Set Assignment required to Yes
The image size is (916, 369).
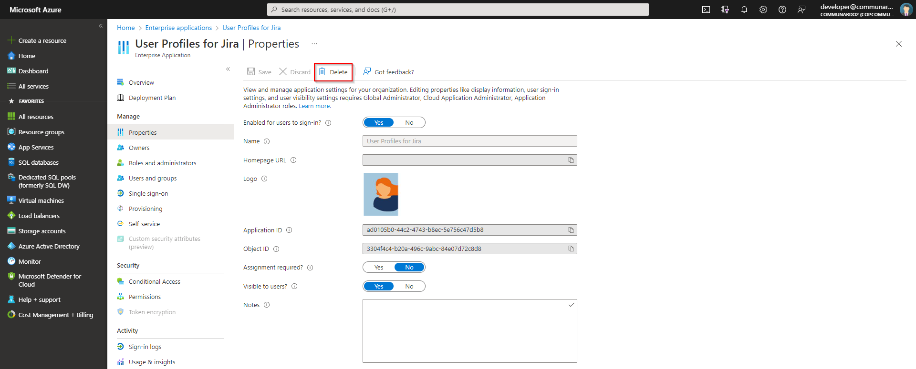(x=379, y=268)
